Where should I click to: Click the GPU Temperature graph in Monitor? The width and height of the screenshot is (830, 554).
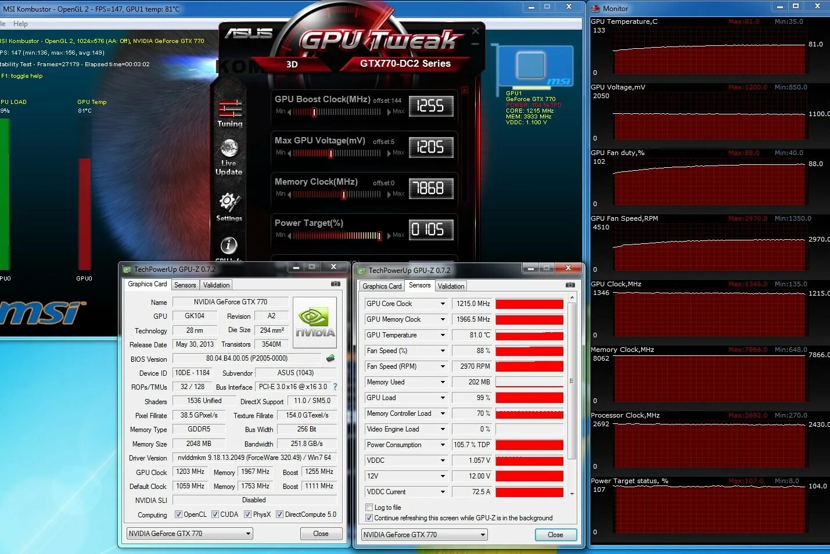pos(710,52)
